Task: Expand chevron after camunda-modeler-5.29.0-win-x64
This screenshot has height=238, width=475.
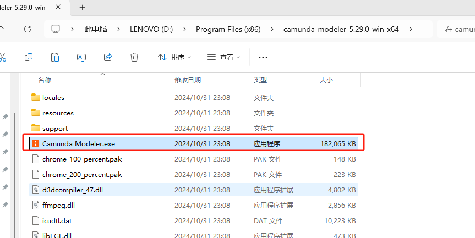Action: (411, 29)
